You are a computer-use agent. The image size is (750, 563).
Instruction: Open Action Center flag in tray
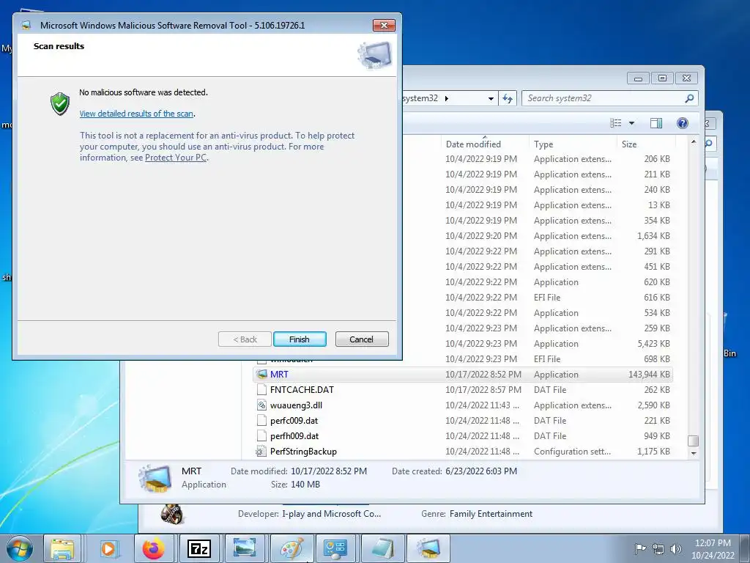640,548
